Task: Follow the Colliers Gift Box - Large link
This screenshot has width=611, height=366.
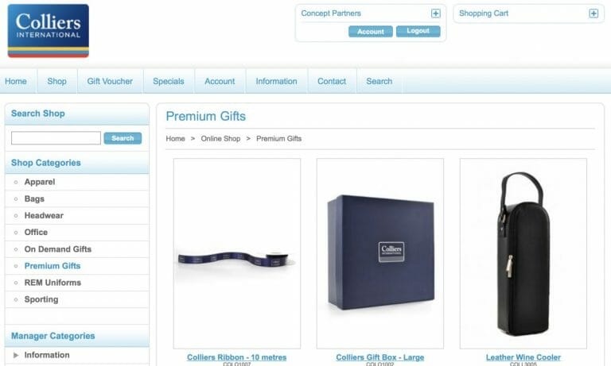Action: 380,357
